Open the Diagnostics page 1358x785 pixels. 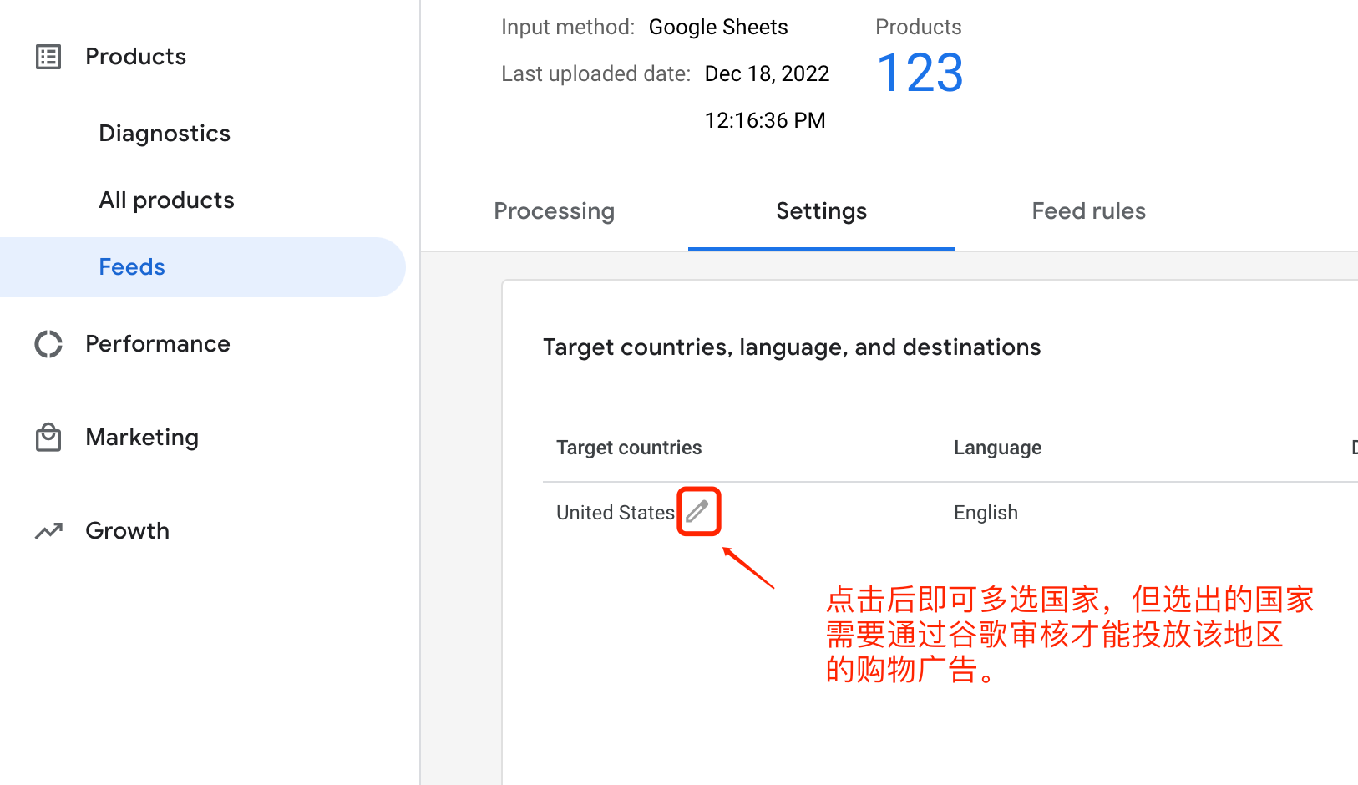coord(165,134)
